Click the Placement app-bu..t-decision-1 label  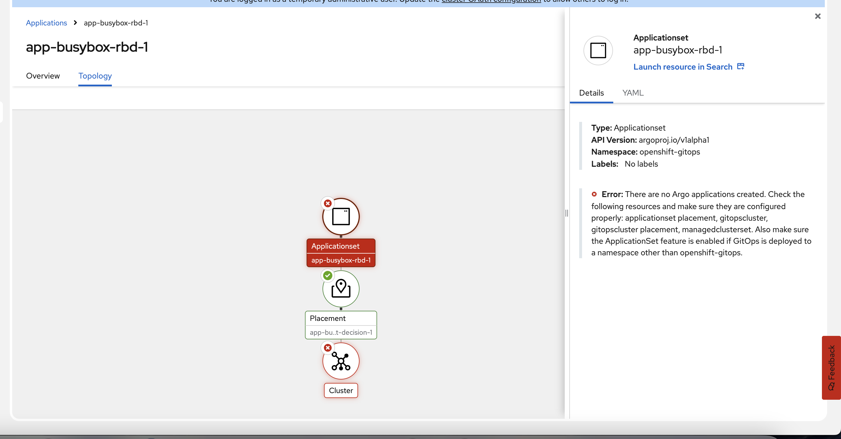[341, 332]
